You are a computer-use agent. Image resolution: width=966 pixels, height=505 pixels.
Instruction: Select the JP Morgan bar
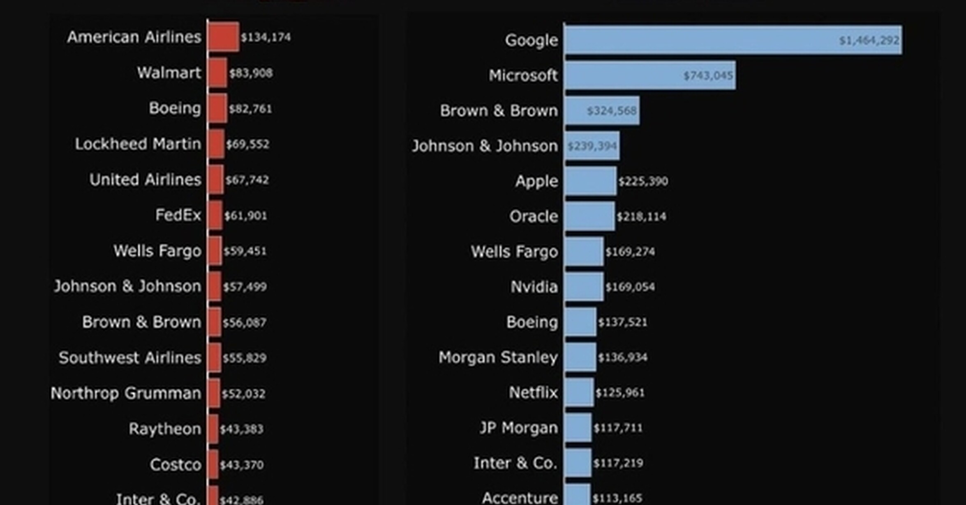coord(578,428)
